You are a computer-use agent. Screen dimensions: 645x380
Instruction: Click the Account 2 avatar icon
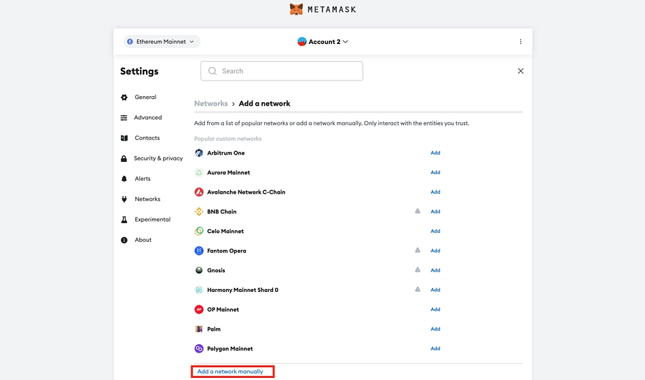click(302, 41)
